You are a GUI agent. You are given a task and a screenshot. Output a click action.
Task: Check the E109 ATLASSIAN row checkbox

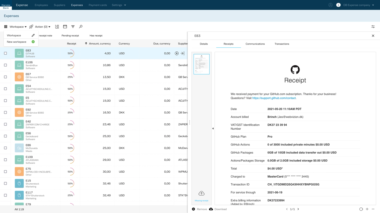(5, 160)
